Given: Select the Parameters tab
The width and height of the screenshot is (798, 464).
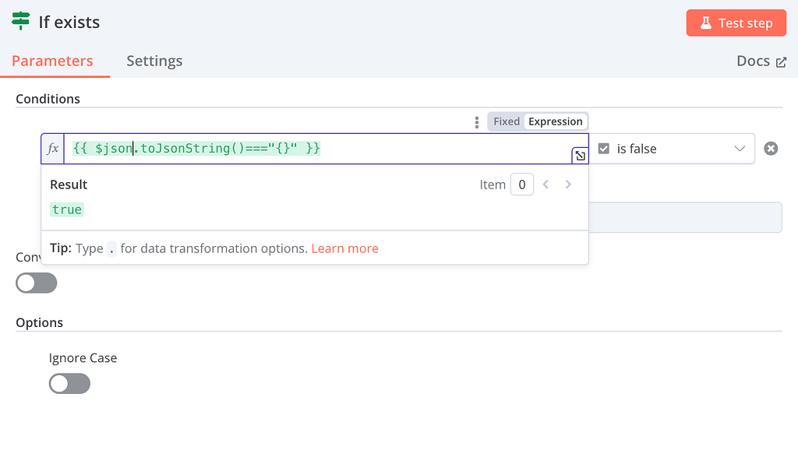Looking at the screenshot, I should [x=52, y=61].
